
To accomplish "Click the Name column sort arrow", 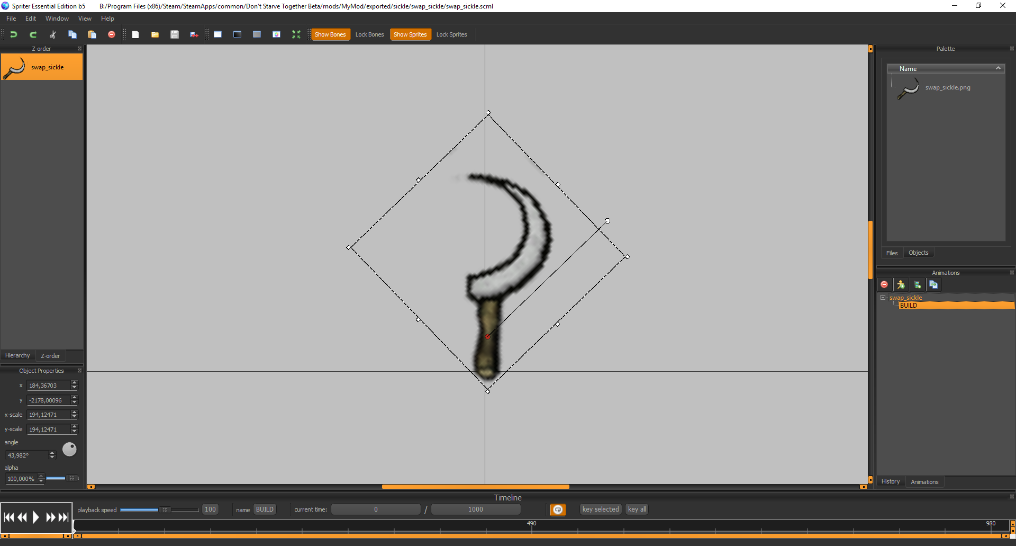I will click(998, 68).
